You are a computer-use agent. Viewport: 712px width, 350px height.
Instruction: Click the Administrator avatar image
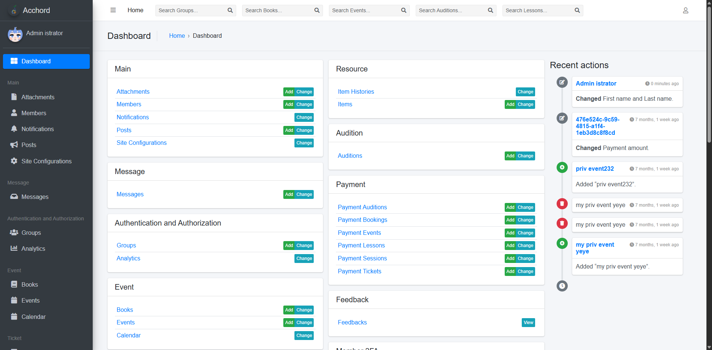(x=15, y=34)
